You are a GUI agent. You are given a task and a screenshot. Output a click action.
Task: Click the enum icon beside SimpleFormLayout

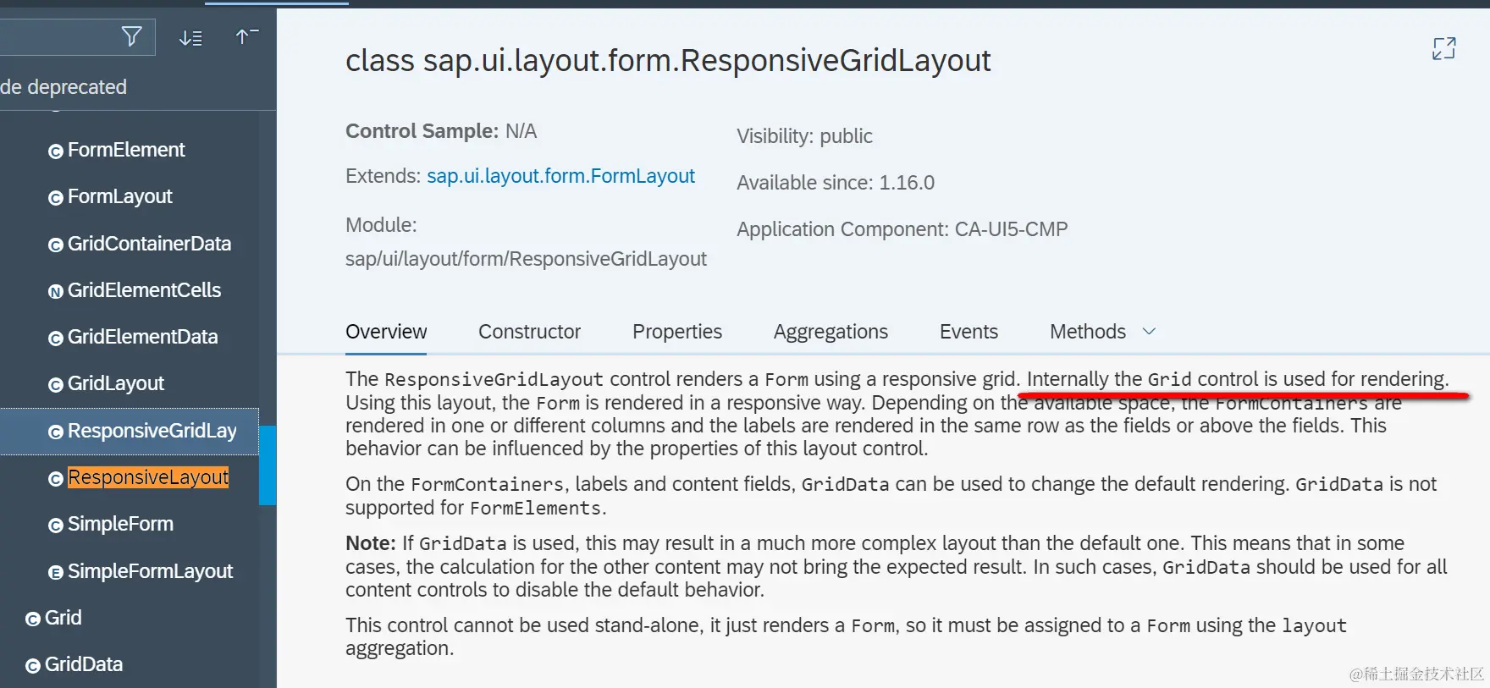(56, 573)
